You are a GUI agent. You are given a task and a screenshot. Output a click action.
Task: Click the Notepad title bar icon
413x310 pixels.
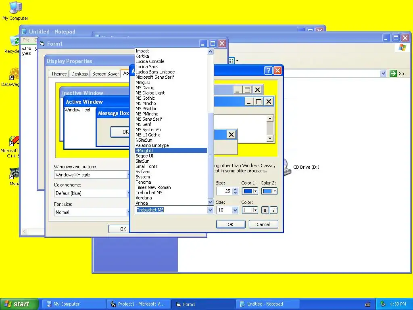tap(24, 31)
